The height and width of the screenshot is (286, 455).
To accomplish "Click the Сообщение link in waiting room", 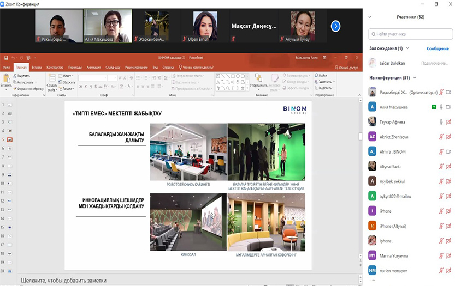I will tap(438, 48).
